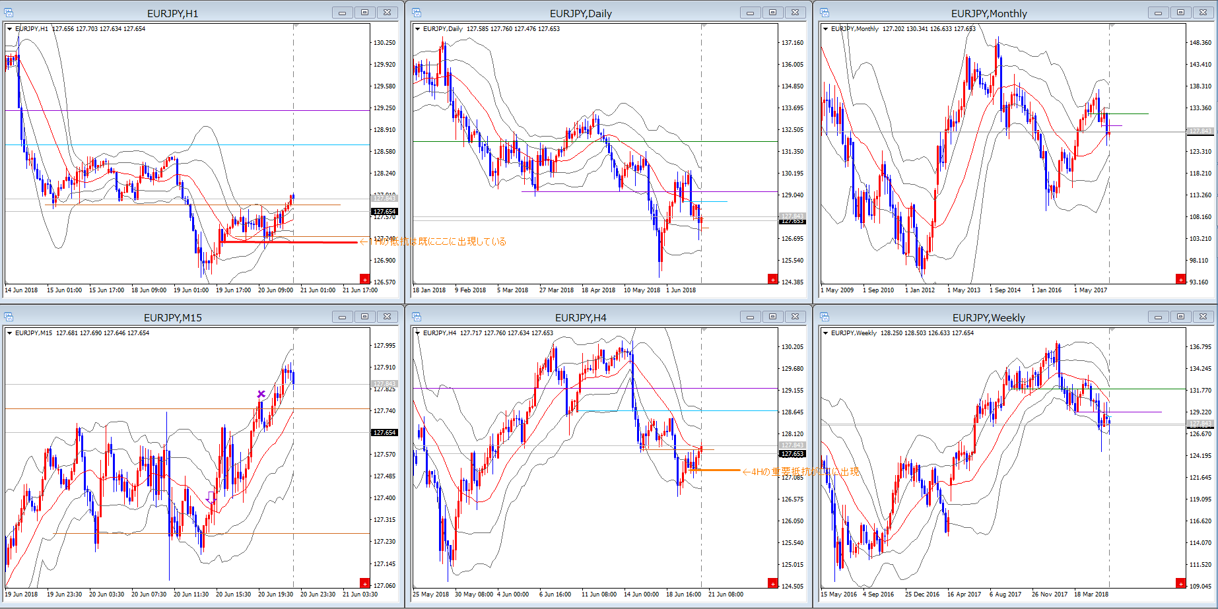Minimize the EURJPY,M15 chart window
The height and width of the screenshot is (609, 1218).
tap(342, 317)
